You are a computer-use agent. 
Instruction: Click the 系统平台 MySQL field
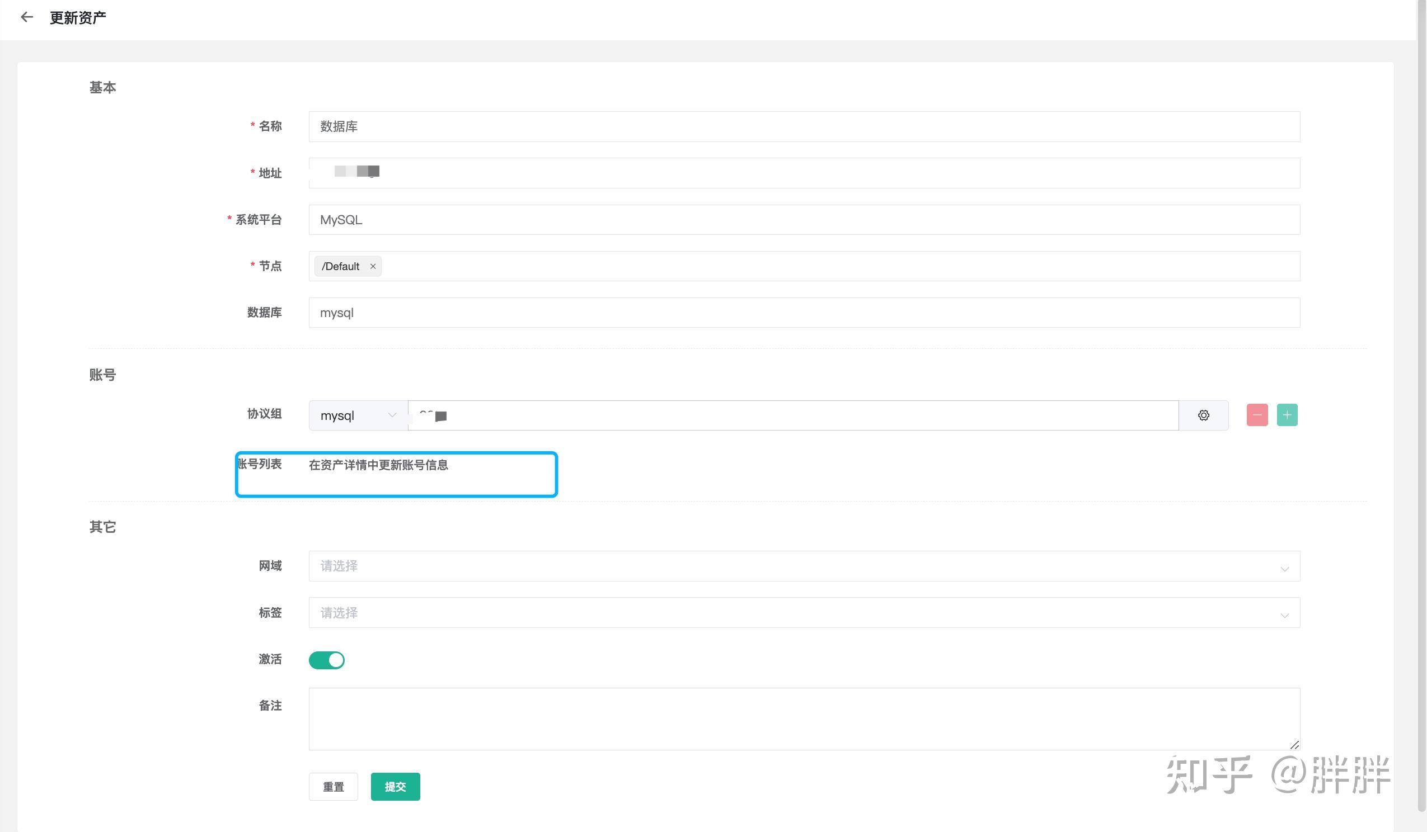point(804,220)
